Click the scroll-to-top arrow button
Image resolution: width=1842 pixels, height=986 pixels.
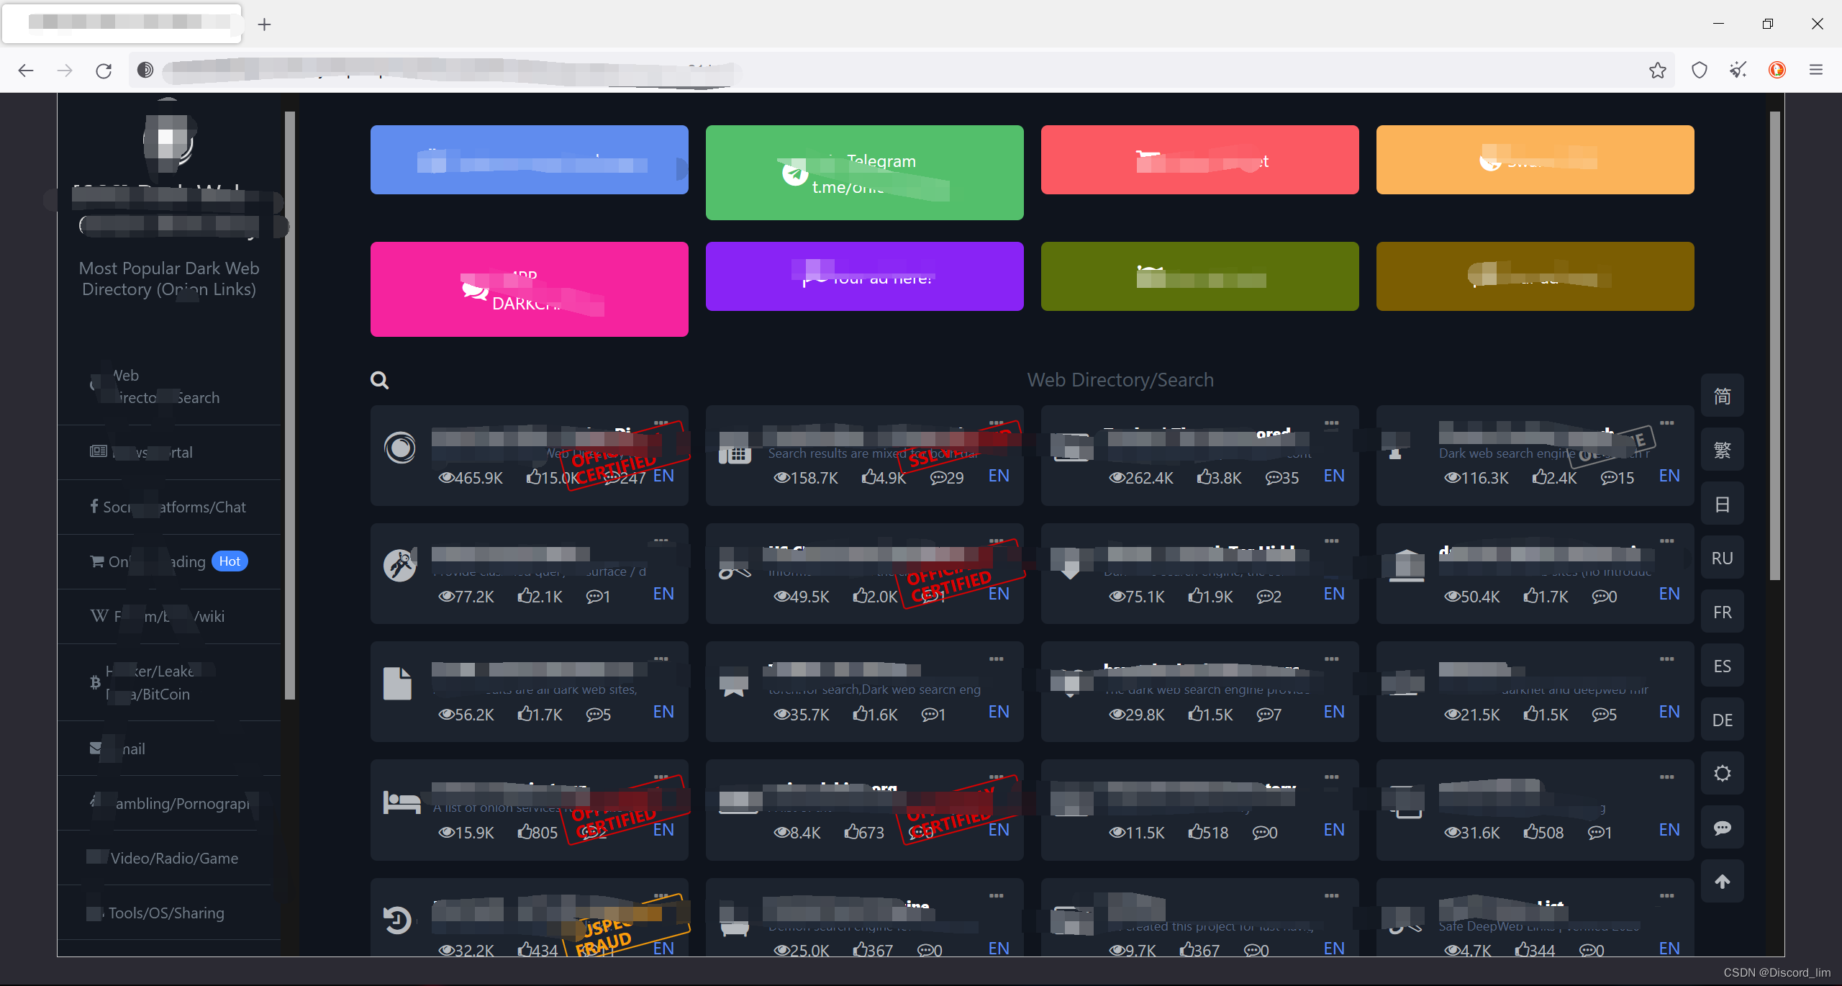click(1722, 882)
